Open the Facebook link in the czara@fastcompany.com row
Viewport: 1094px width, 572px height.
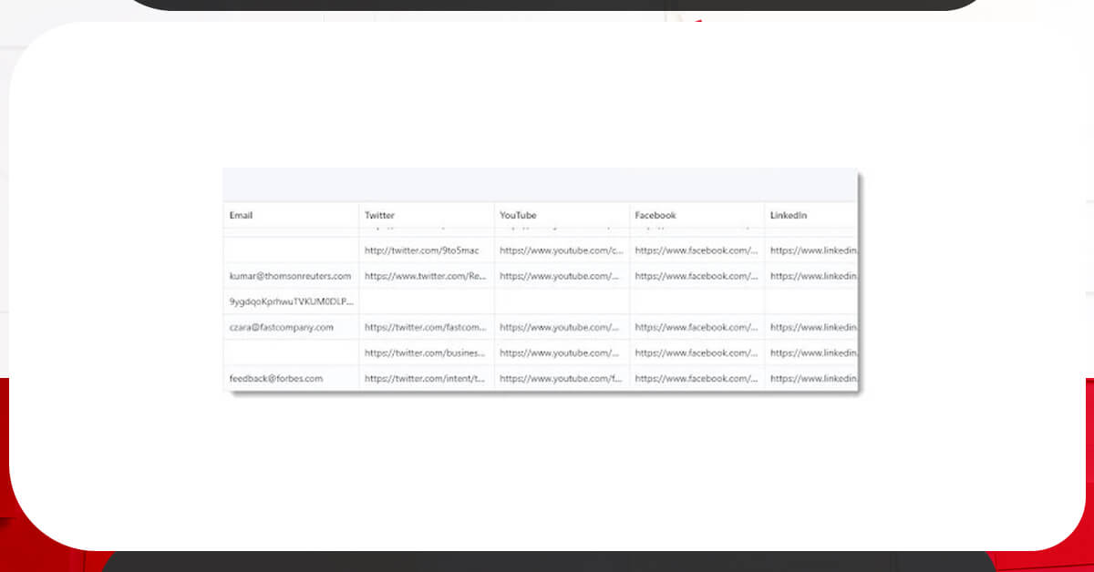point(697,326)
